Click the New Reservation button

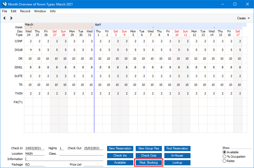coord(120,148)
